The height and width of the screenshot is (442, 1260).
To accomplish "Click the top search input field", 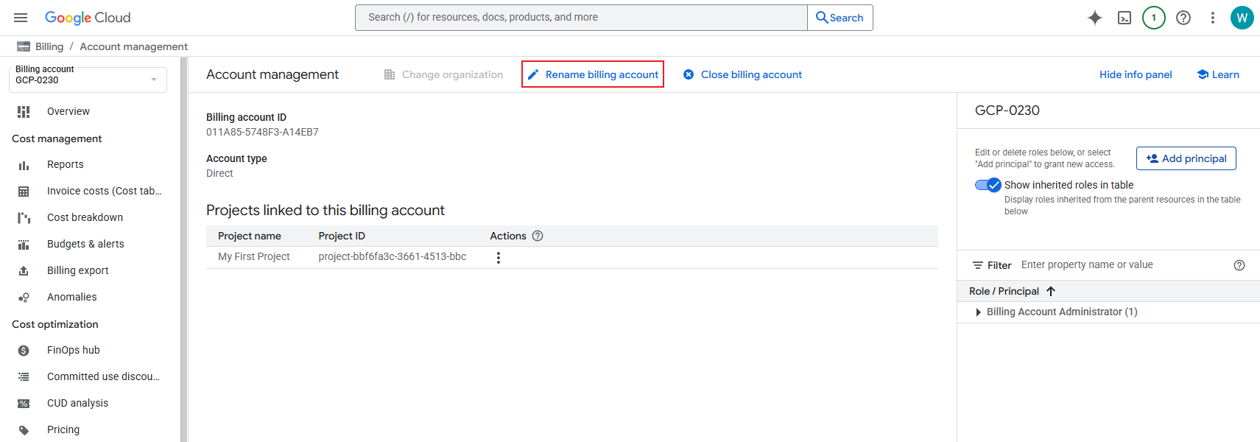I will pyautogui.click(x=580, y=18).
